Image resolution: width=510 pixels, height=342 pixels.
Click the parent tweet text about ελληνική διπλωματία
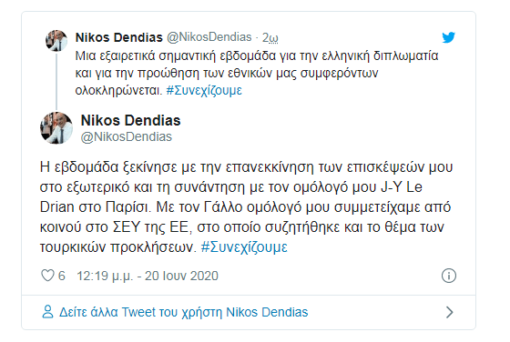point(257,73)
